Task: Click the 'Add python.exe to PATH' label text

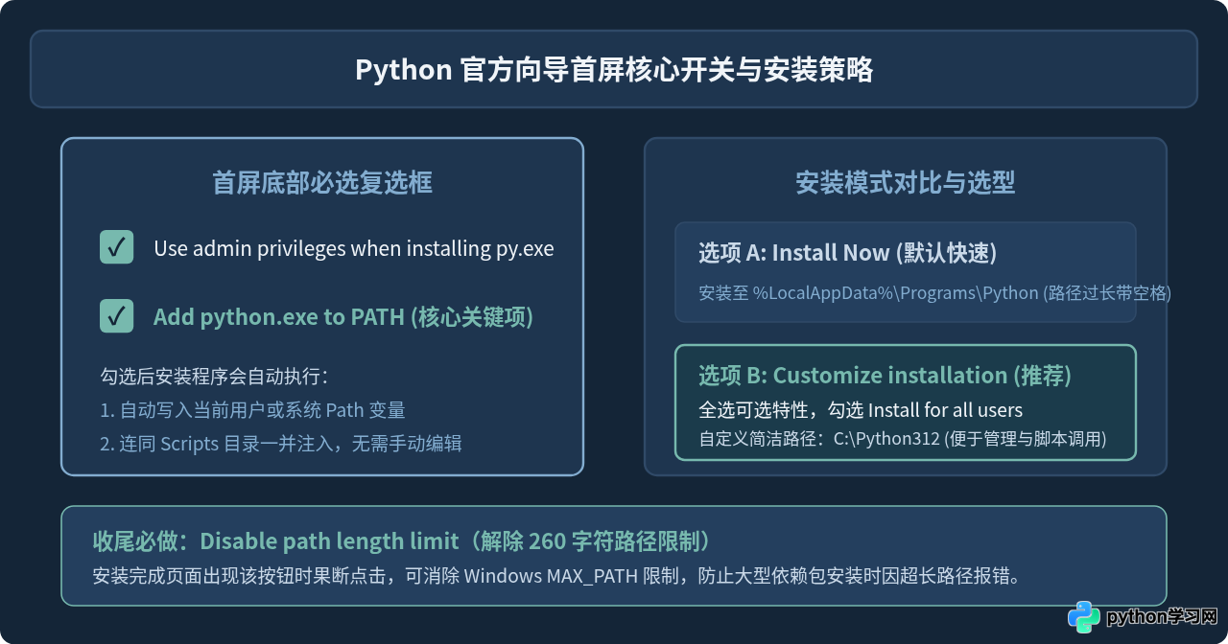Action: (343, 317)
